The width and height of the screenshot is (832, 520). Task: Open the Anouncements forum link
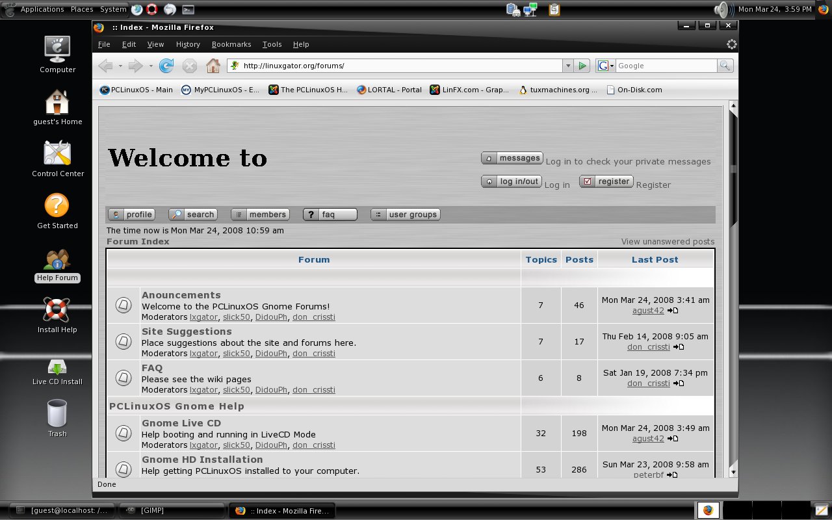pos(181,295)
